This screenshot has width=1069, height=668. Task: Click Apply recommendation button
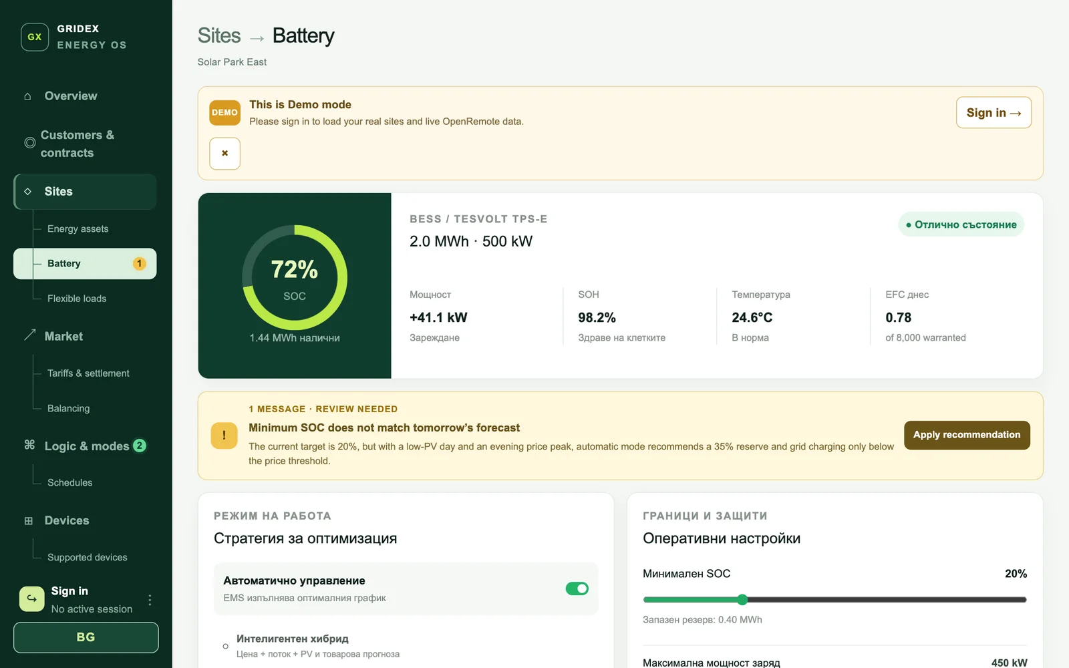point(967,435)
